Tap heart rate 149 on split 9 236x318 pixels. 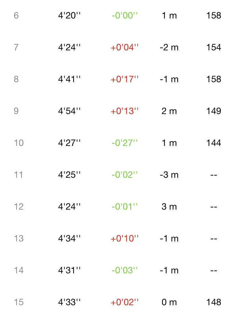point(214,111)
